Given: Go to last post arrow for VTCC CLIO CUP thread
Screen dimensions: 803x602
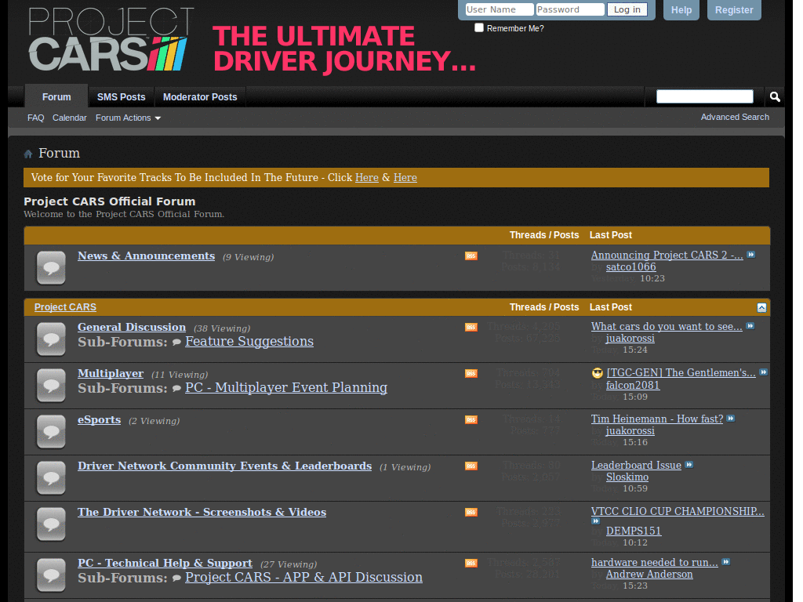Looking at the screenshot, I should point(596,521).
